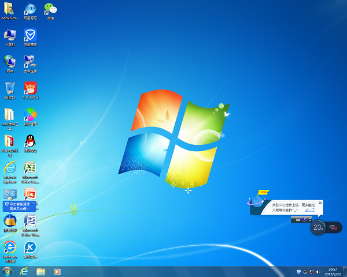Open Windows Explorer from the taskbar
The image size is (347, 277).
(x=40, y=271)
